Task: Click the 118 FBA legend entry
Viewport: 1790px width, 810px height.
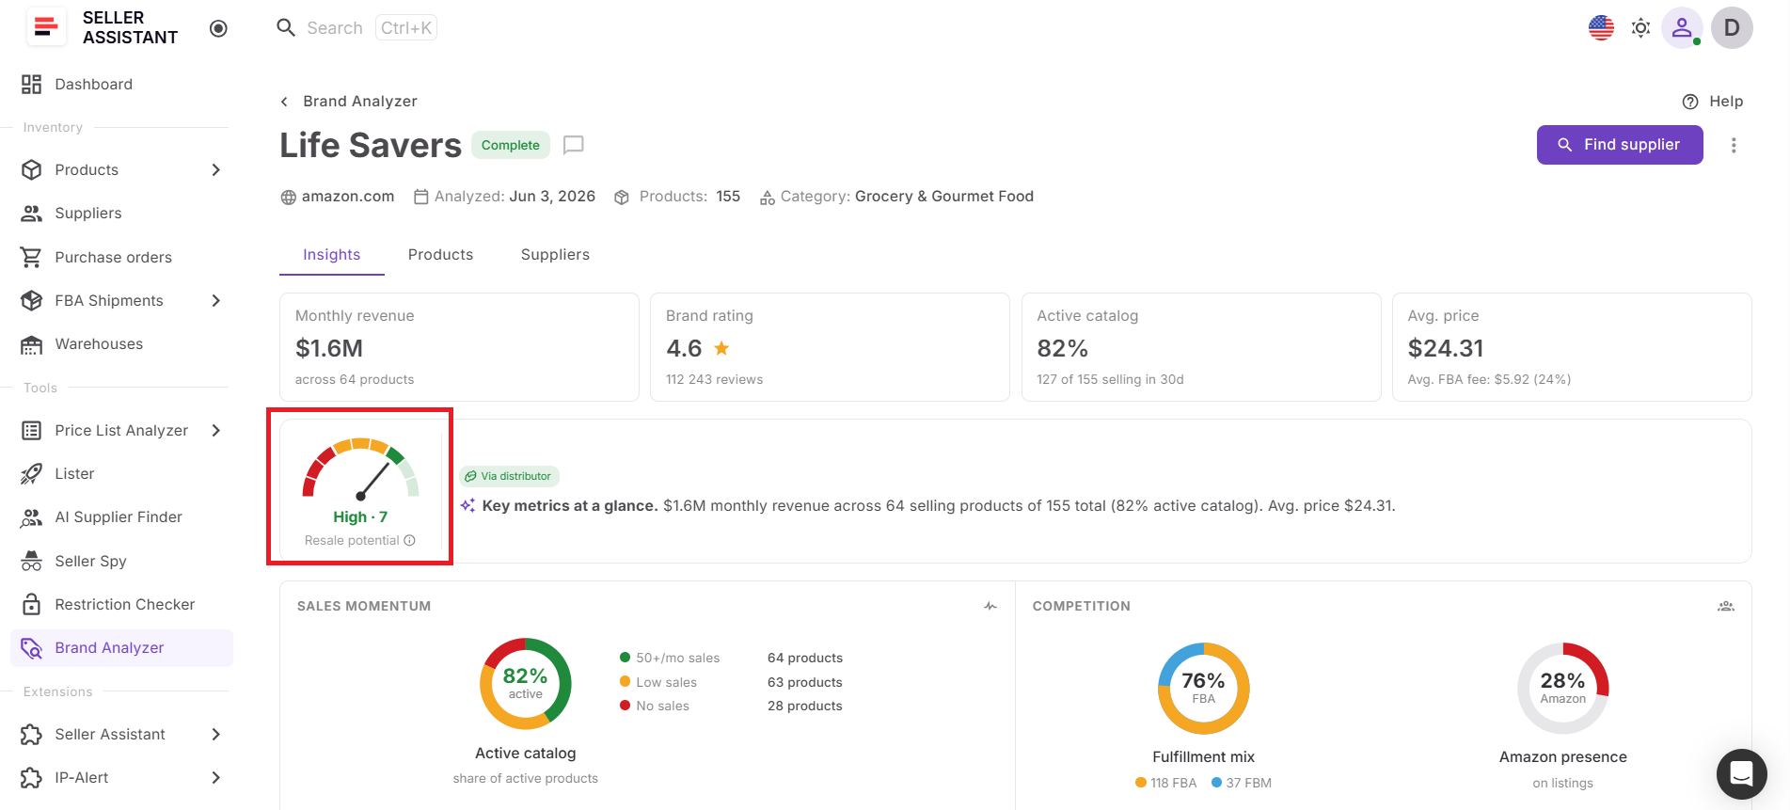Action: point(1166,783)
